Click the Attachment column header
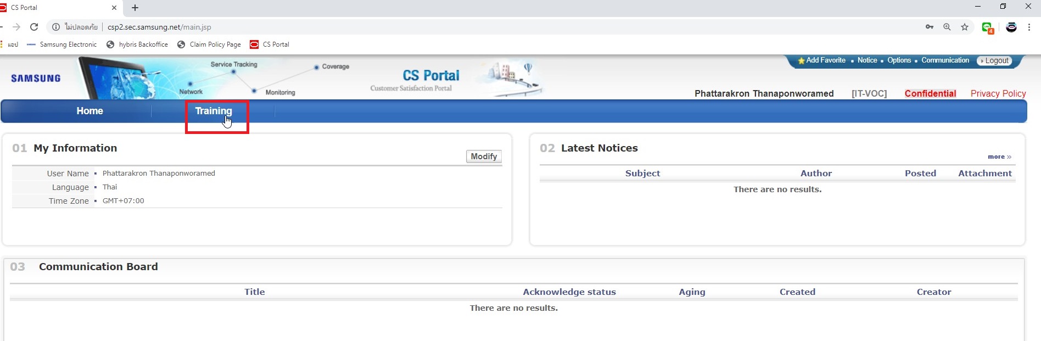The image size is (1041, 341). 985,173
